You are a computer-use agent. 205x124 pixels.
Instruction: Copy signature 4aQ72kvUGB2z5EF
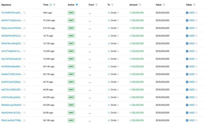pyautogui.click(x=24, y=89)
